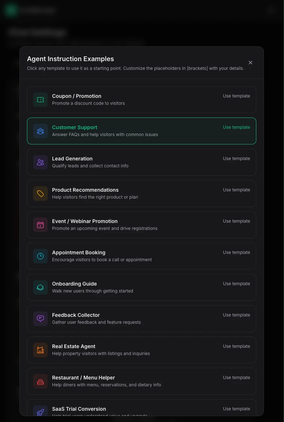Use template for Feedback Collector
This screenshot has width=284, height=422.
236,315
